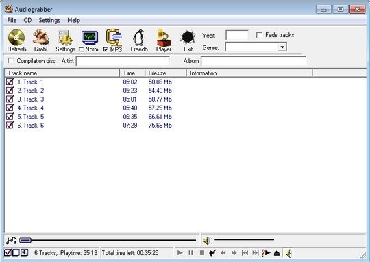Sort by Filesize column header
Viewport: 370px width, 262px height.
coord(166,73)
